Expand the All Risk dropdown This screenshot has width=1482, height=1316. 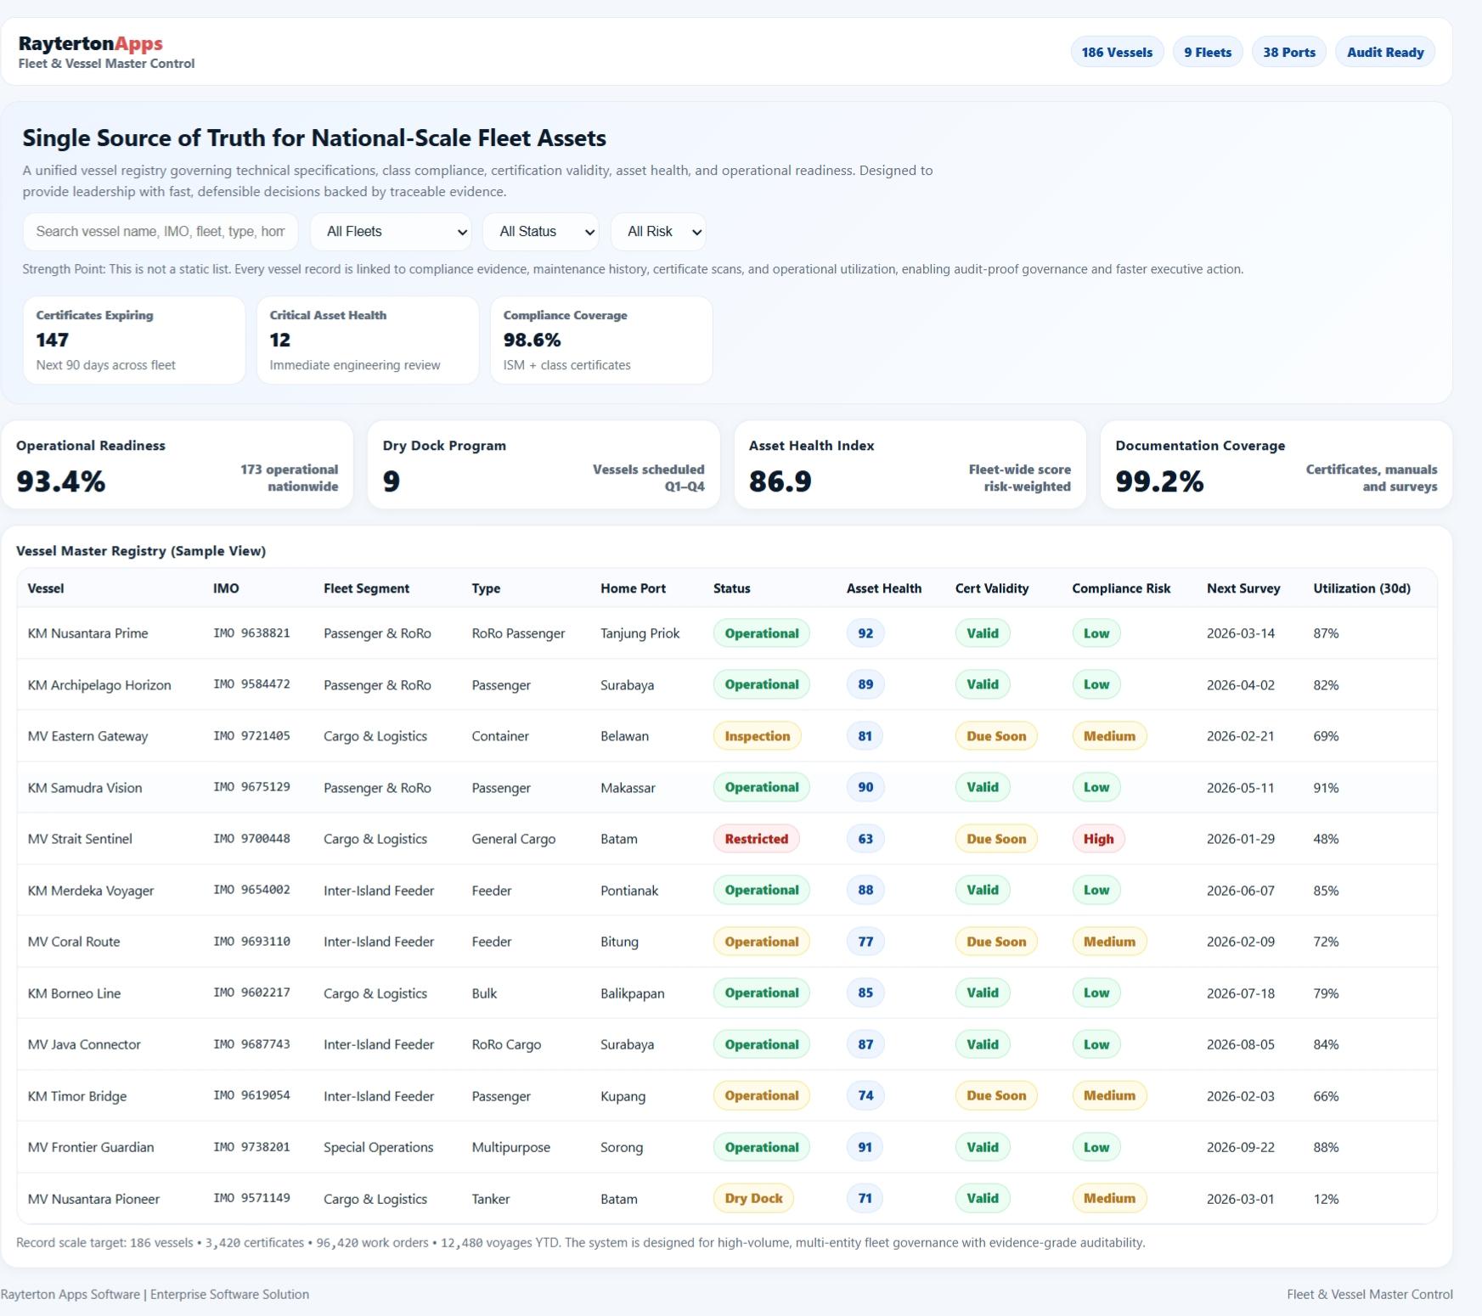[658, 231]
